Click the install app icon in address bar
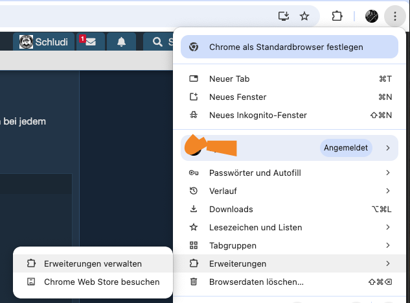Image resolution: width=410 pixels, height=303 pixels. point(282,16)
